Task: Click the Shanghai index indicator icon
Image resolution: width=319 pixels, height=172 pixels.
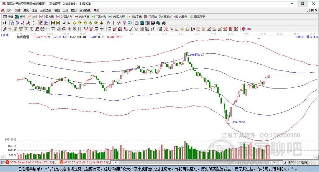Action: pyautogui.click(x=7, y=162)
